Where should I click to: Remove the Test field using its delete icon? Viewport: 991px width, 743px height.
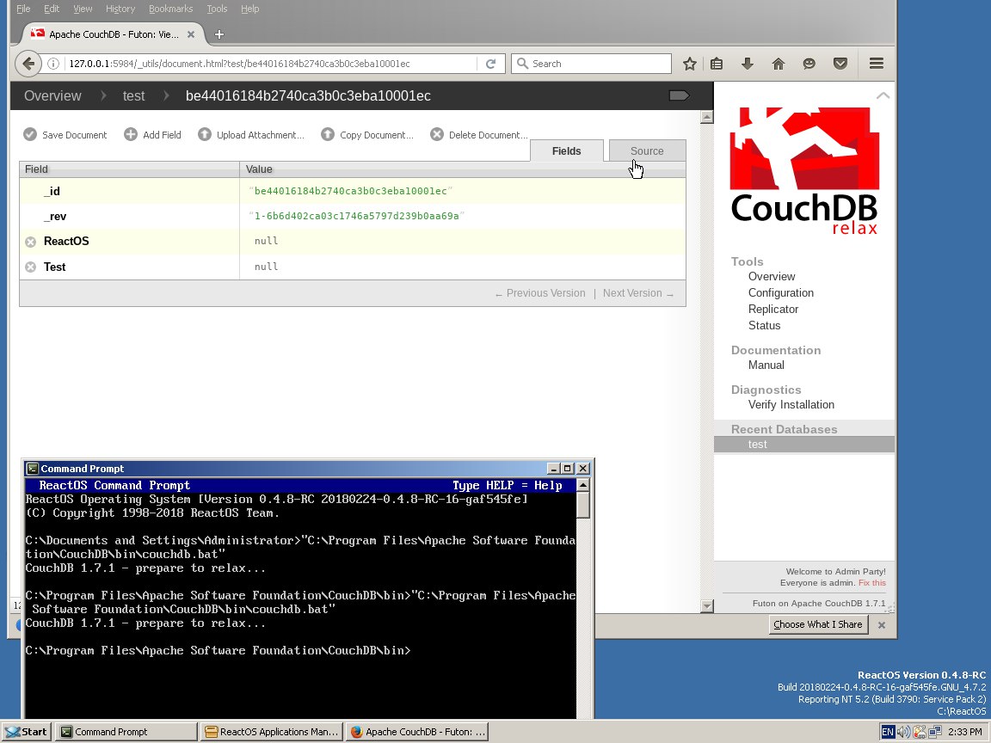coord(30,267)
